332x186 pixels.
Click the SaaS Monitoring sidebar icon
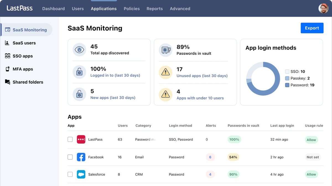pos(7,30)
